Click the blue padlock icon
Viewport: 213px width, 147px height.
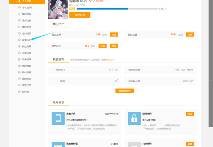pyautogui.click(x=134, y=118)
